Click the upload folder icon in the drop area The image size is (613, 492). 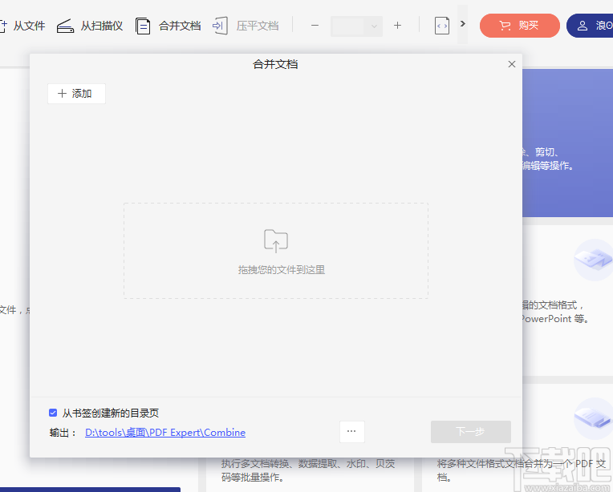tap(276, 240)
